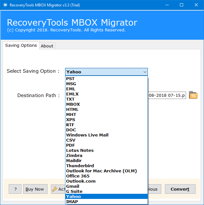Open the Select Saving Option dropdown arrow

point(145,72)
